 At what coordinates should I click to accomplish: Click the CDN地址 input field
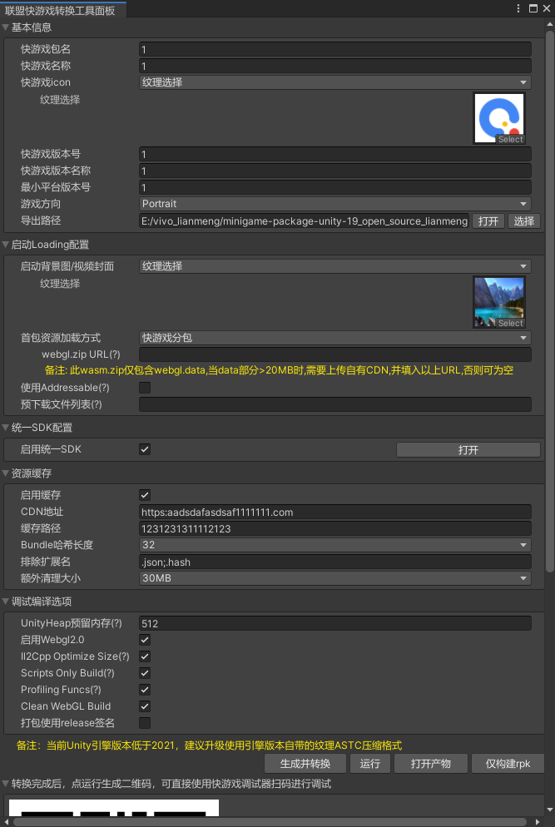pyautogui.click(x=334, y=512)
